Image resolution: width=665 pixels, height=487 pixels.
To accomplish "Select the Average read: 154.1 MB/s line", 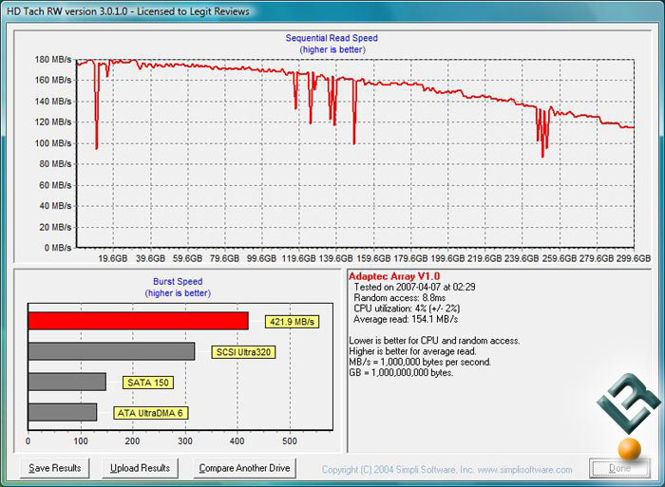I will click(406, 319).
